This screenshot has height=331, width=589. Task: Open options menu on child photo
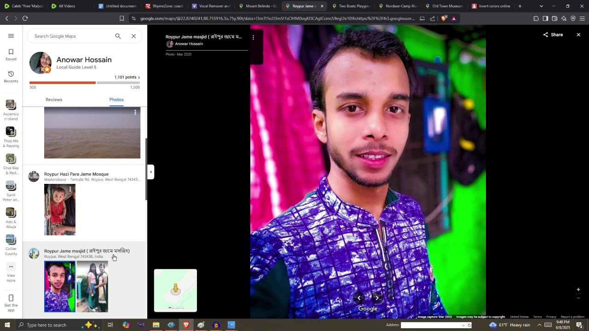[70, 189]
